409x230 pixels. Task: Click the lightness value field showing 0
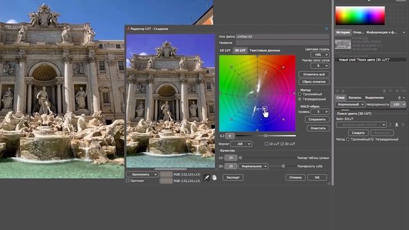tap(230, 136)
